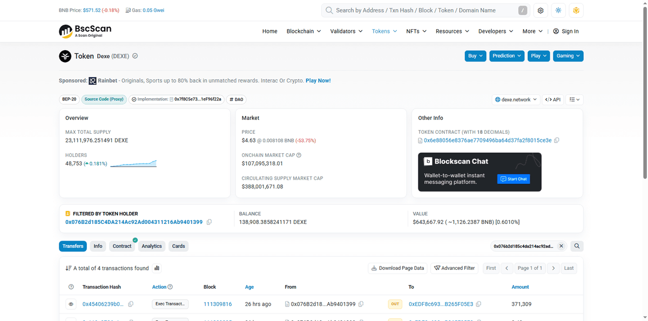Image resolution: width=648 pixels, height=321 pixels.
Task: Open the Prediction dropdown button
Action: click(507, 56)
